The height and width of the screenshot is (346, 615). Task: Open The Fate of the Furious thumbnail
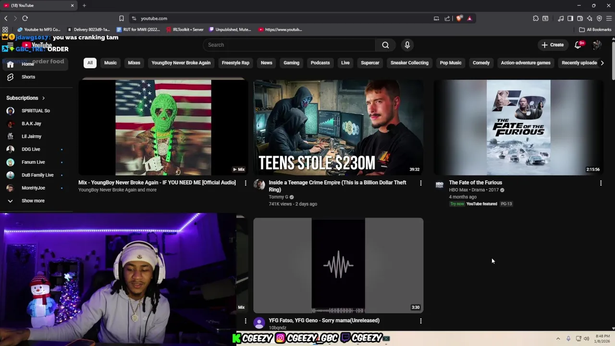[518, 127]
